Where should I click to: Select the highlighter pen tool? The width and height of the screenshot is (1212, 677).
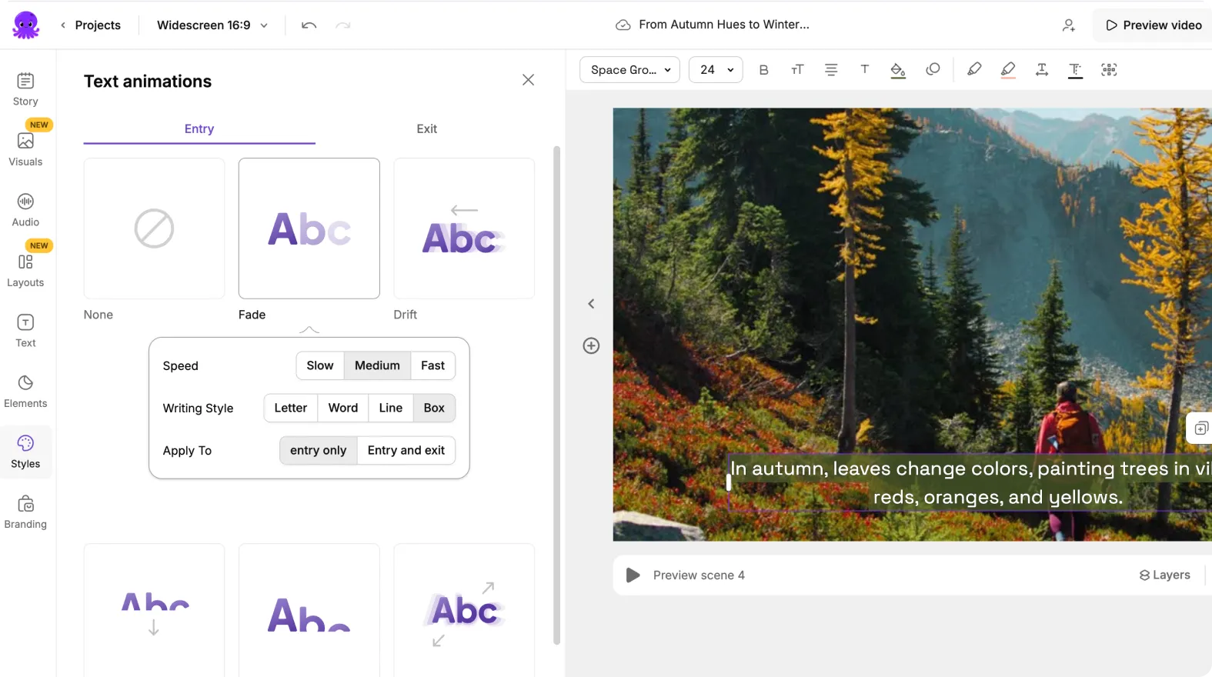[x=974, y=69]
